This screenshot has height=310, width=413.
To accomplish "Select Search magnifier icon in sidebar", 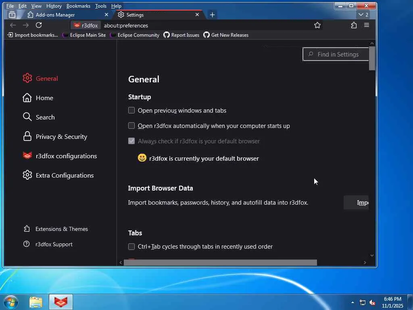I will click(27, 117).
